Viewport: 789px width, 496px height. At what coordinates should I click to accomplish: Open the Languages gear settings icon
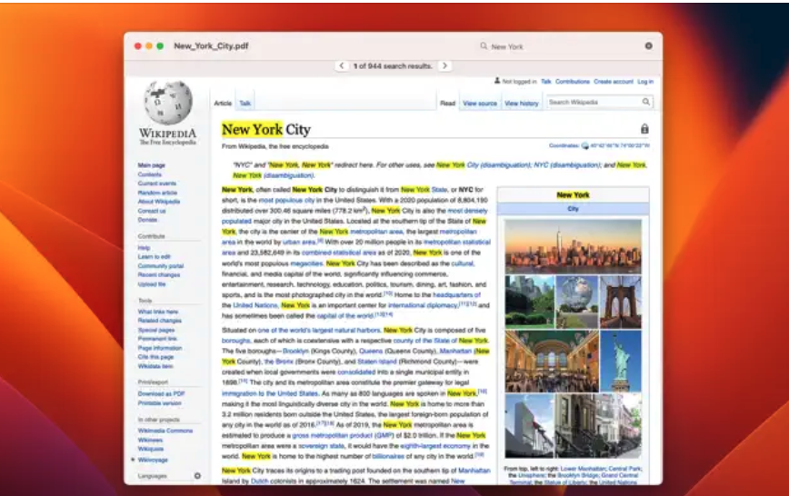(x=197, y=476)
